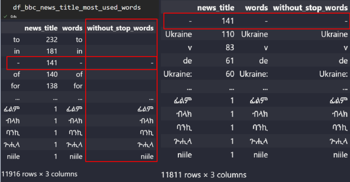
Task: Click 'in' in the left table's words column
Action: (x=79, y=52)
